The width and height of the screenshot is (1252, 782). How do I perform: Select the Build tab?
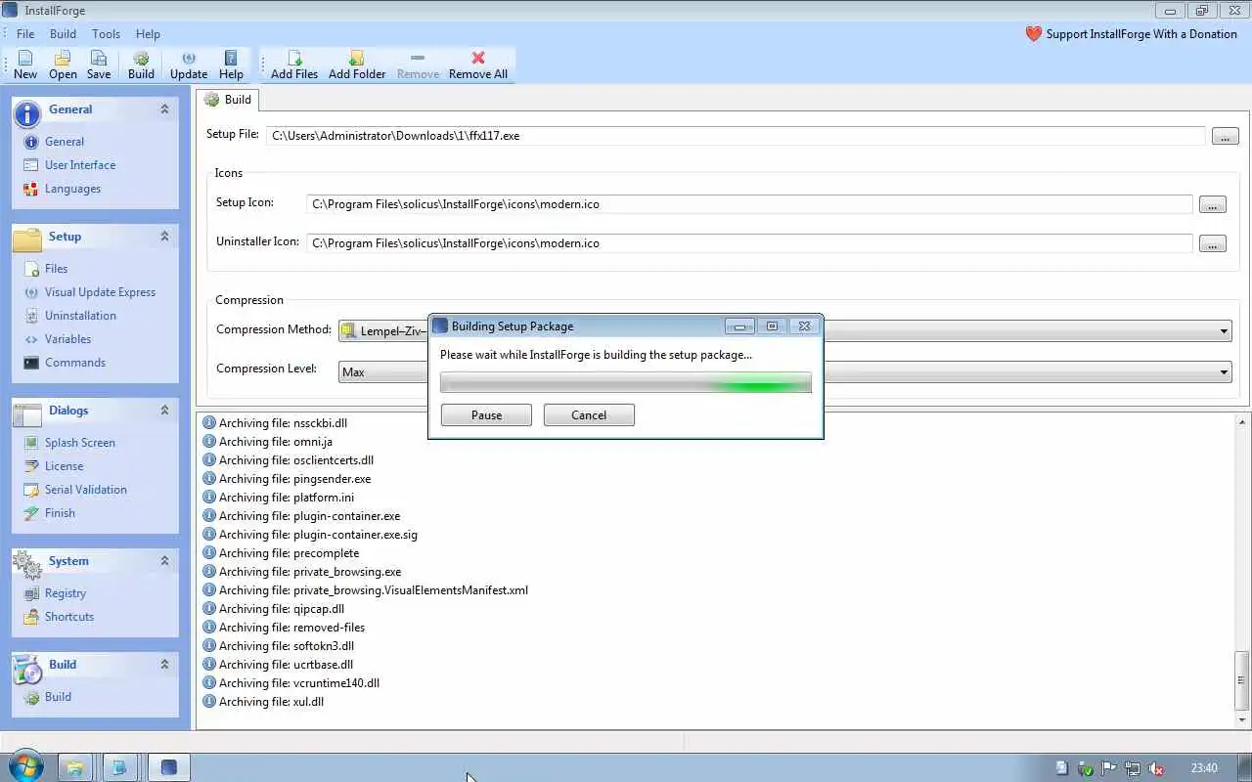(x=228, y=100)
